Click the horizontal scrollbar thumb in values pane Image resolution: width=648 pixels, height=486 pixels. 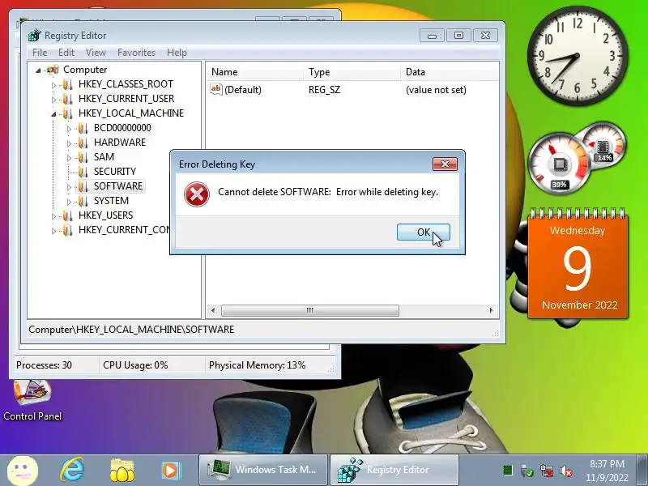[310, 310]
